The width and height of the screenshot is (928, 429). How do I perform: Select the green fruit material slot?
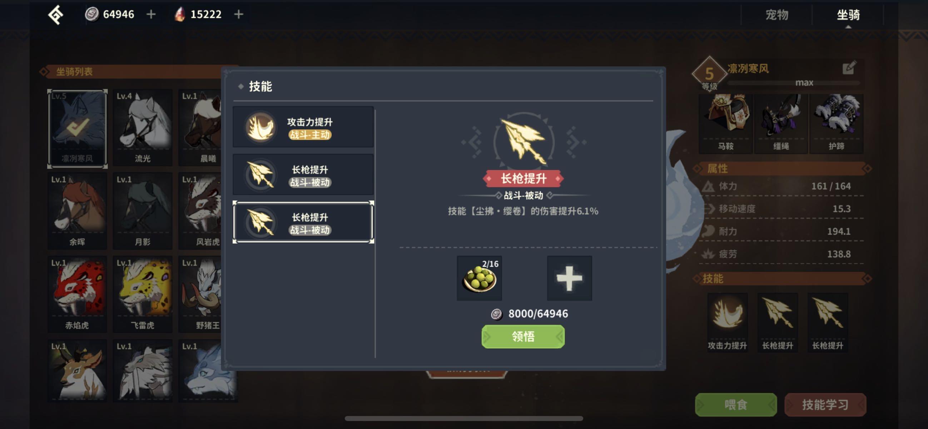(x=479, y=278)
